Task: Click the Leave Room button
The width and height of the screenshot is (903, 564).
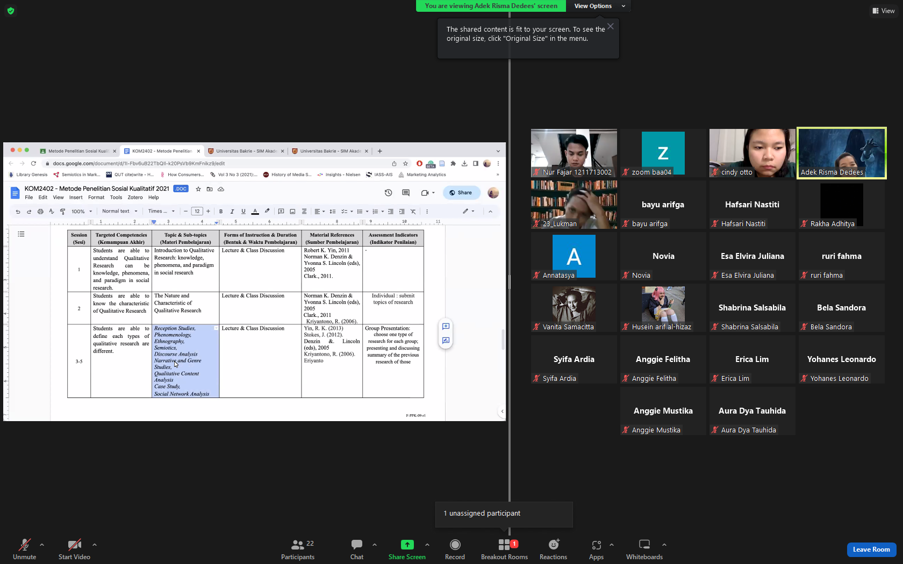Action: [x=871, y=549]
